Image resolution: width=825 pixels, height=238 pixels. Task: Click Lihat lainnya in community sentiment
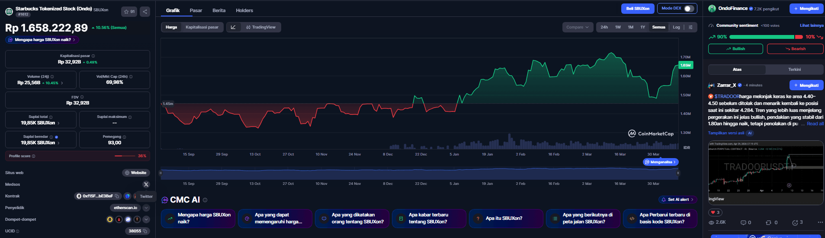812,25
